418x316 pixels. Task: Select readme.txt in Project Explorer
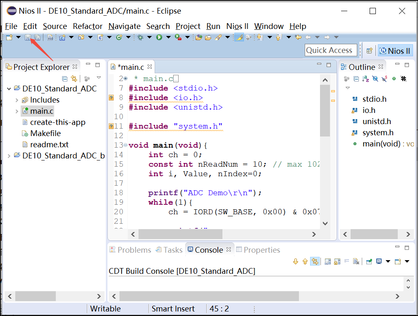pos(49,144)
